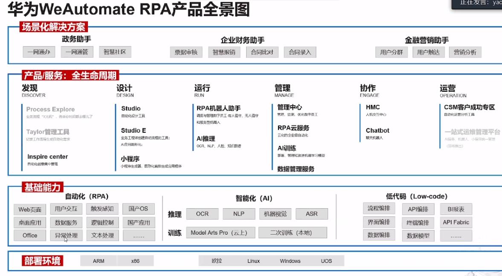
Task: Select the 机器视觉 box
Action: [275, 214]
